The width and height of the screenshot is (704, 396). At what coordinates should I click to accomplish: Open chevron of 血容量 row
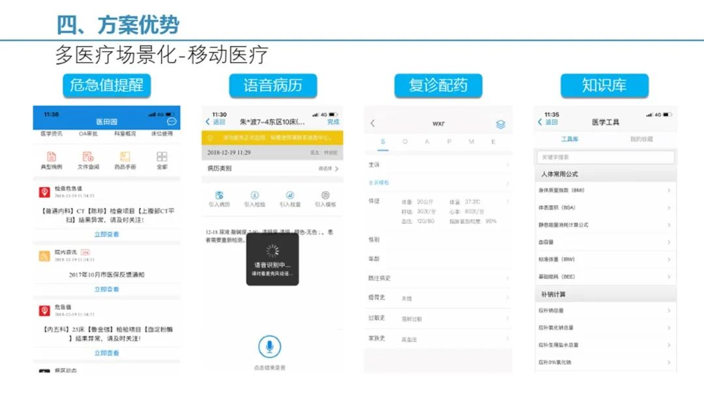(669, 242)
